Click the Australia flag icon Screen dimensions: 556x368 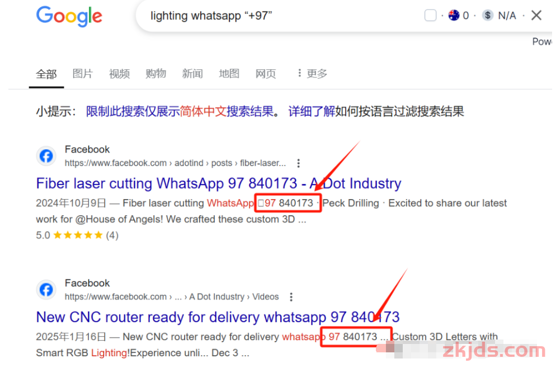(454, 15)
